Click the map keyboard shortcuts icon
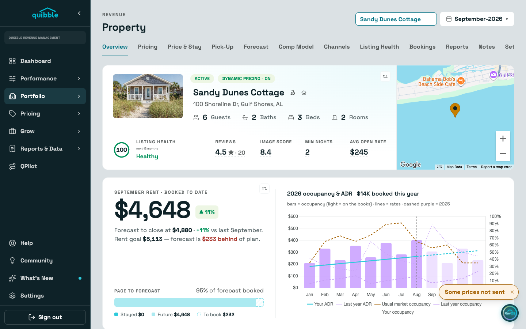This screenshot has height=329, width=526. pyautogui.click(x=439, y=167)
